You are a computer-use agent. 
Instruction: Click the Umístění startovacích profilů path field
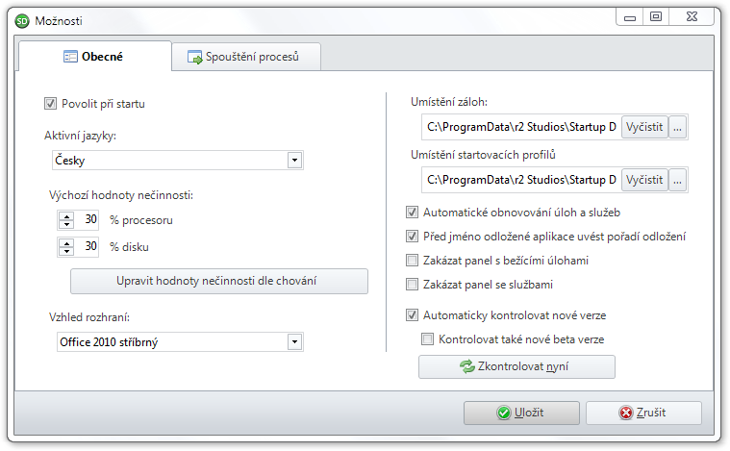pyautogui.click(x=521, y=180)
